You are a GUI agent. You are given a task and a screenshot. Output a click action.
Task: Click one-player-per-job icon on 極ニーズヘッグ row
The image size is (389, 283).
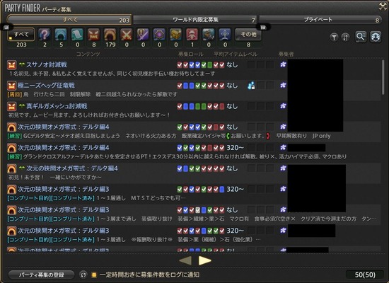pos(251,86)
